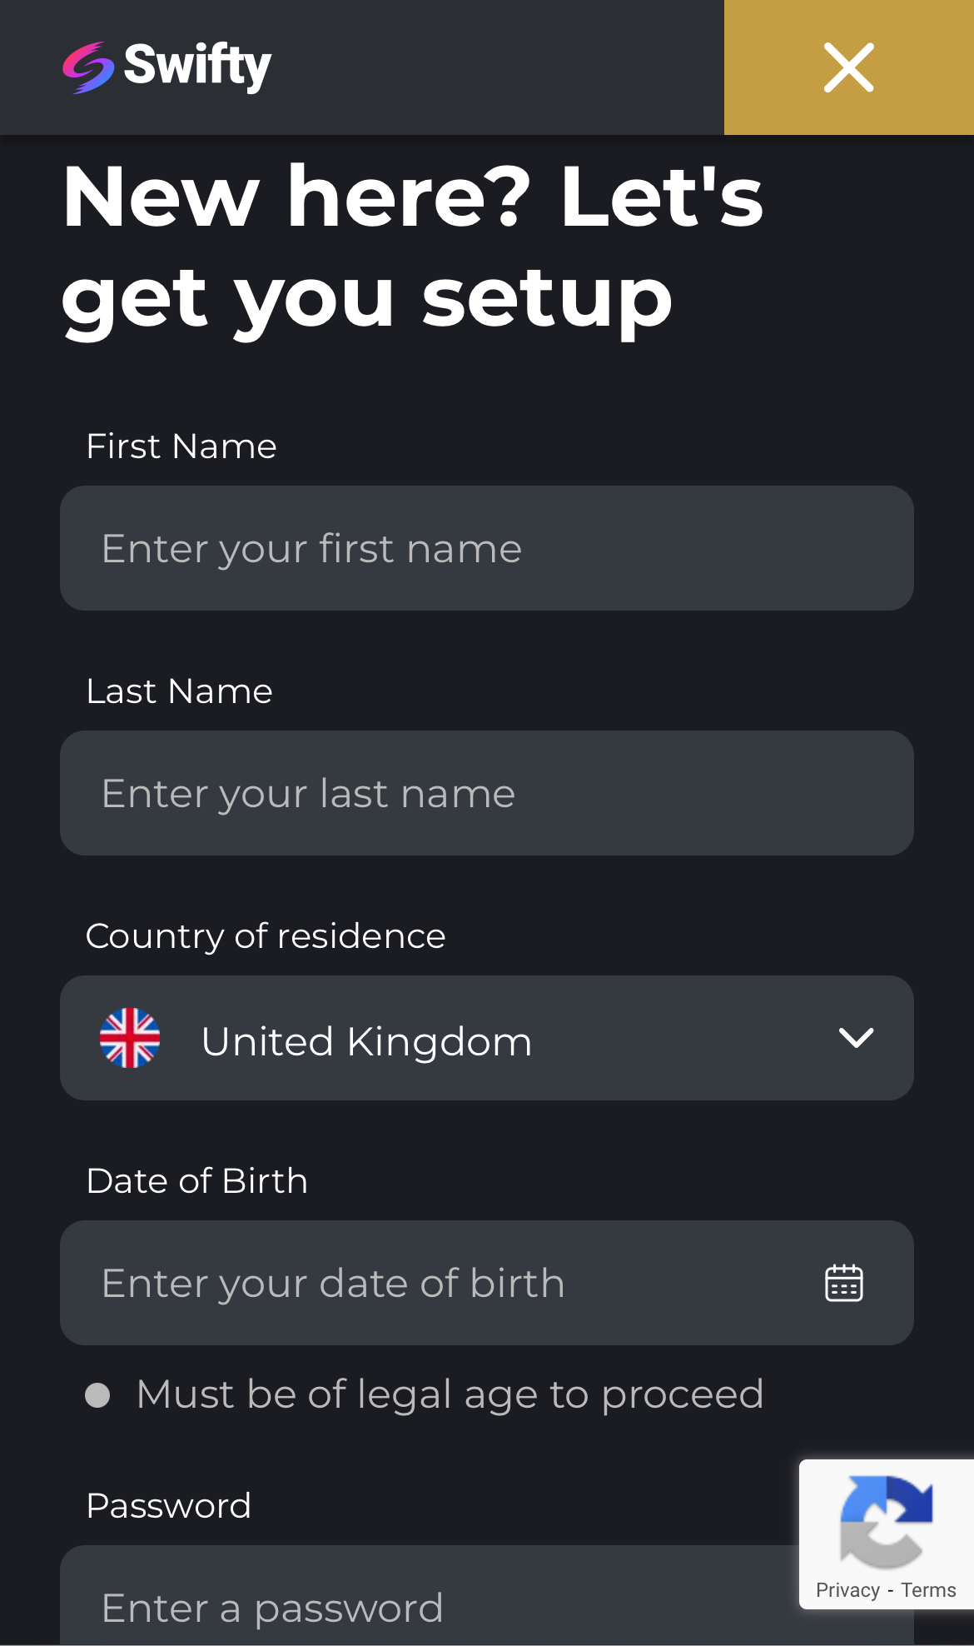Image resolution: width=974 pixels, height=1646 pixels.
Task: Open the reCAPTCHA Privacy link
Action: point(847,1590)
